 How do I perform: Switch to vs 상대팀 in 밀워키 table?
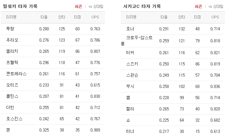[96, 6]
